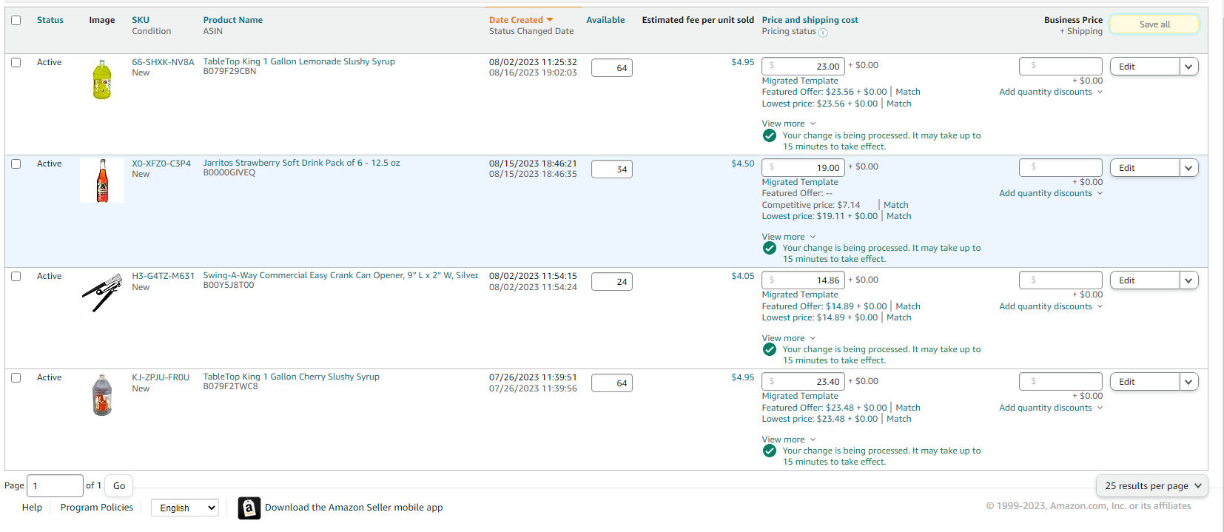
Task: Open the Swing-A-Way Can Opener thumbnail
Action: point(102,293)
